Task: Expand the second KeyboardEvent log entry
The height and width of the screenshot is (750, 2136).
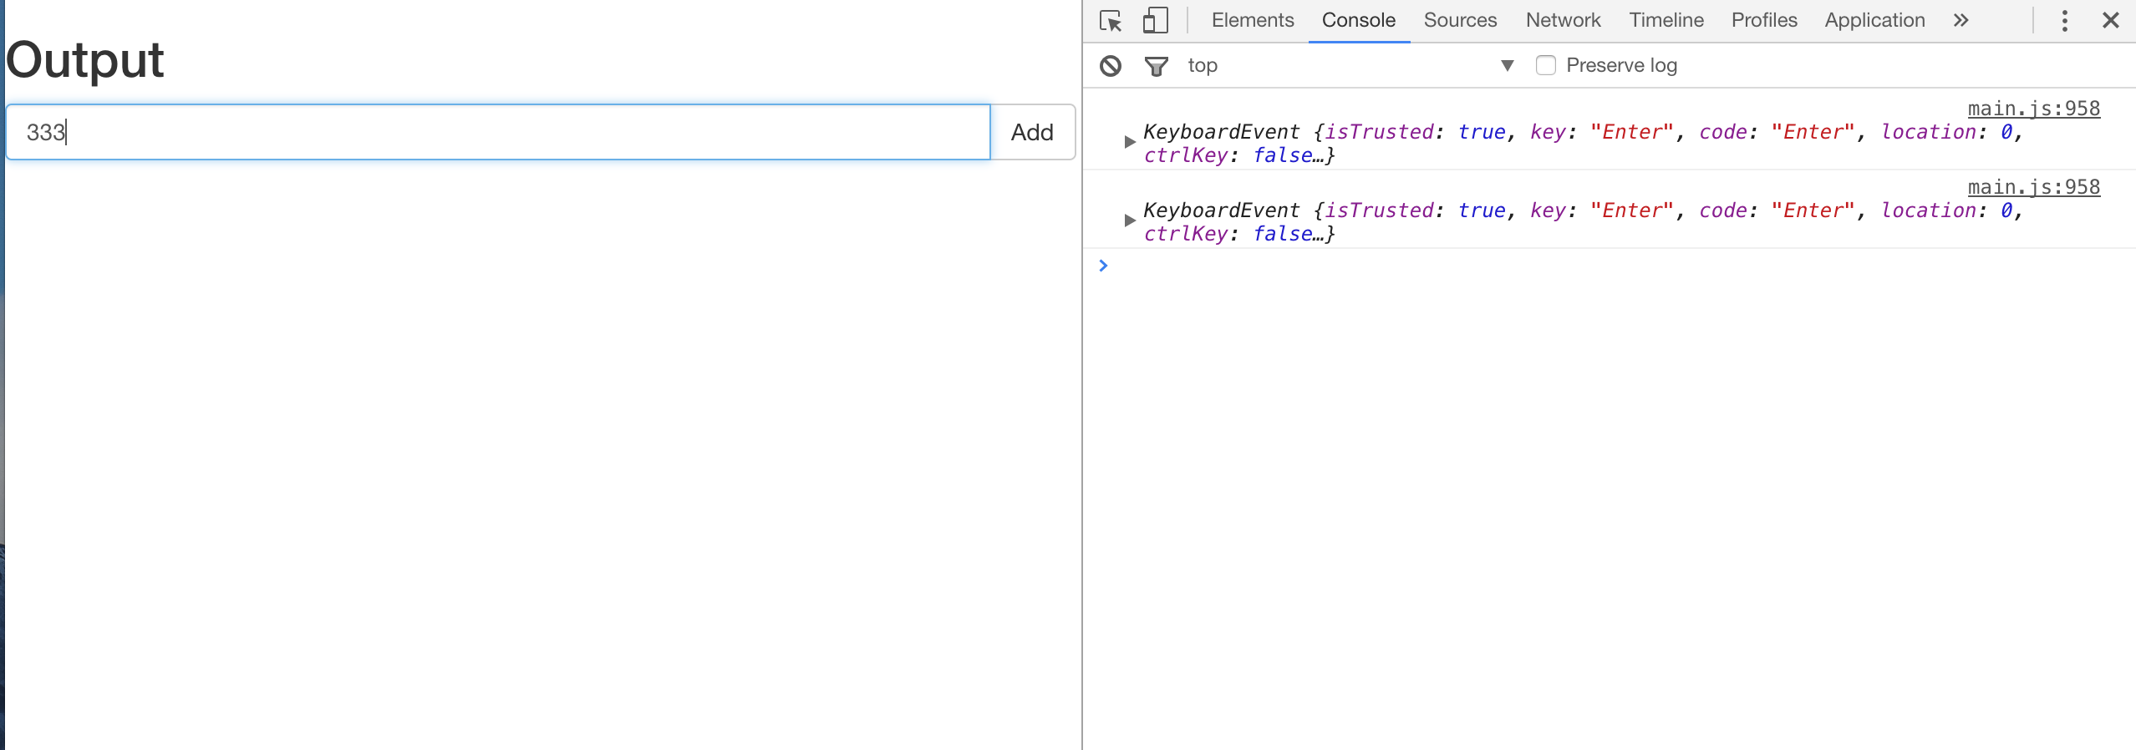Action: coord(1130,221)
